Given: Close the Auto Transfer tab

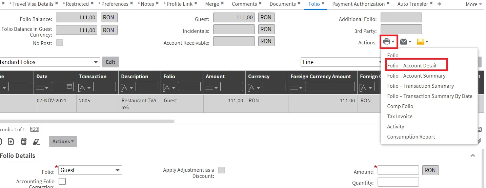Looking at the screenshot, I should pos(431,3).
